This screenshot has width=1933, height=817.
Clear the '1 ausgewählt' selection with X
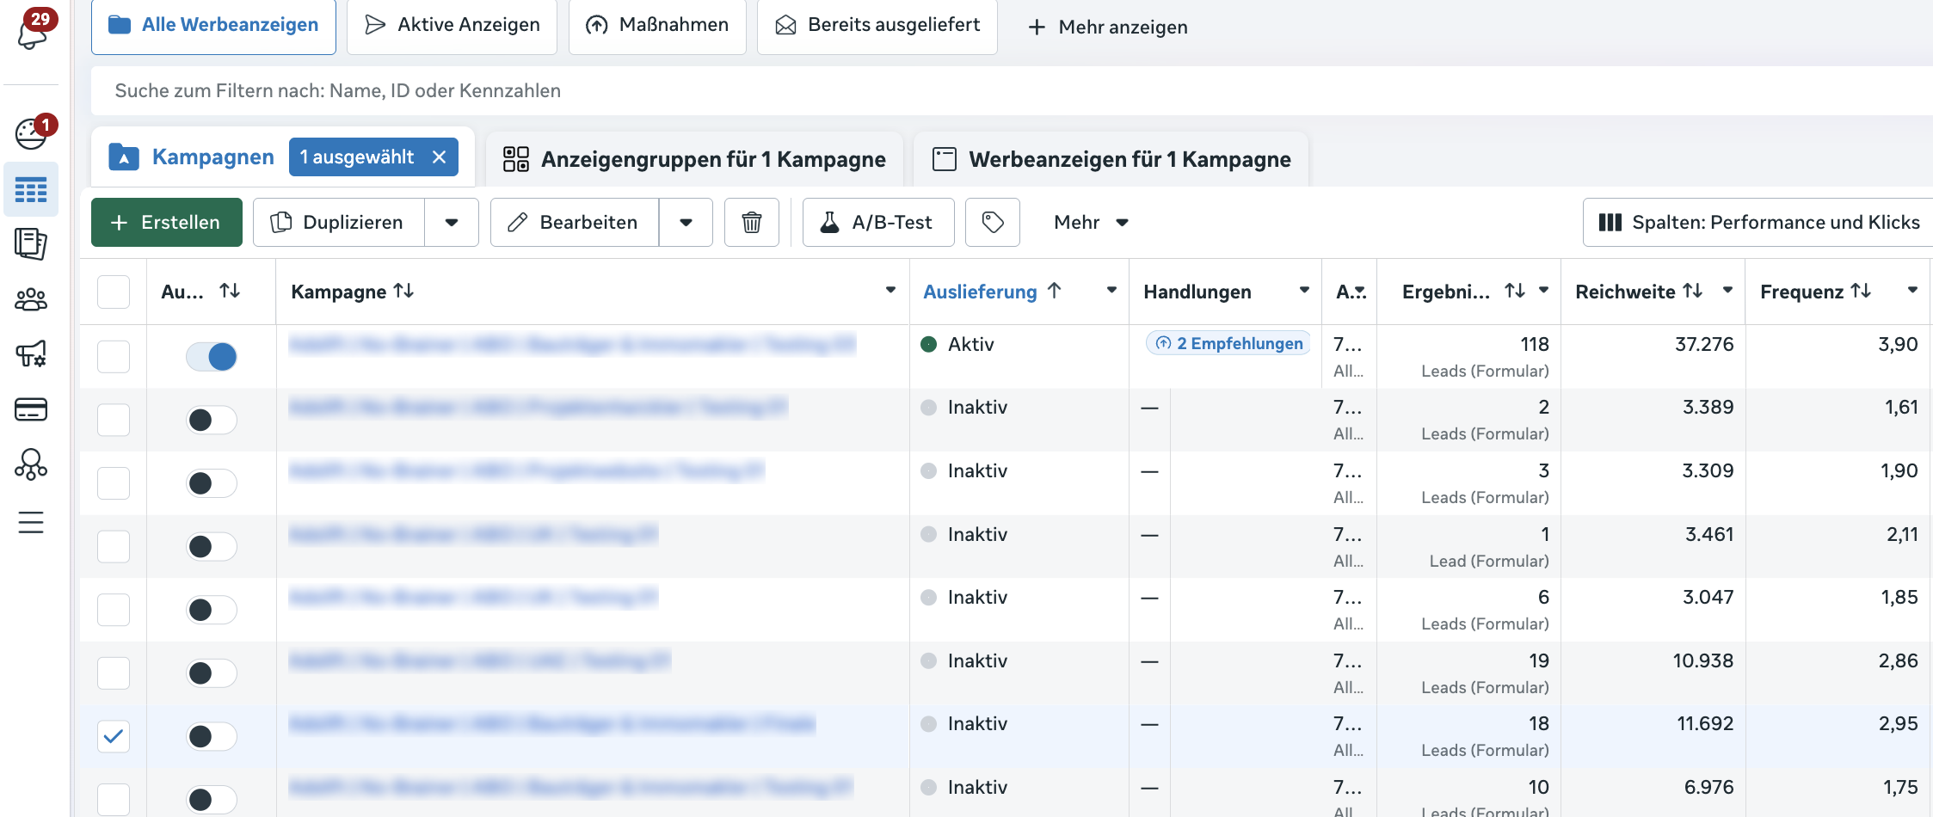tap(439, 157)
